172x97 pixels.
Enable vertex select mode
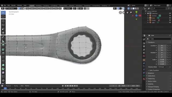pyautogui.click(x=19, y=8)
